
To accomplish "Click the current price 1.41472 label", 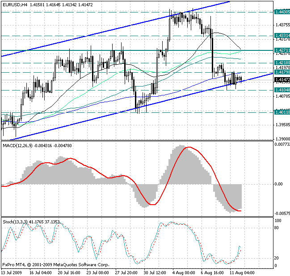I will (x=282, y=79).
